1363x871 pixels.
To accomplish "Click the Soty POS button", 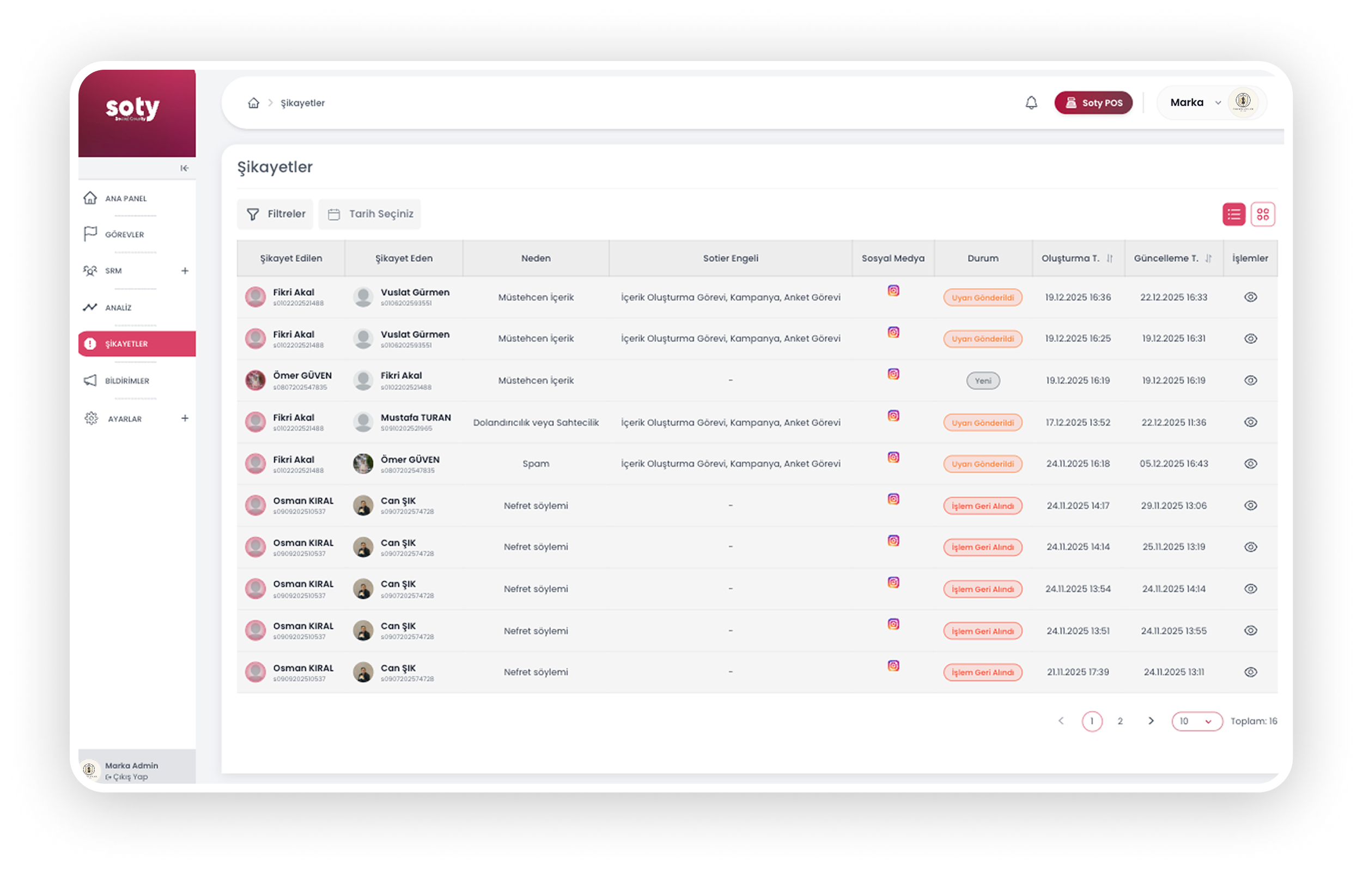I will click(1093, 102).
